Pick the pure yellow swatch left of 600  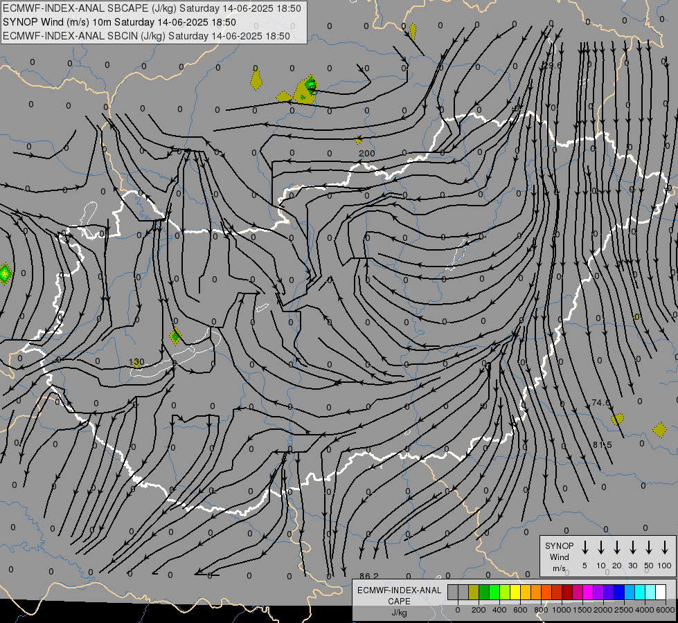pos(515,592)
